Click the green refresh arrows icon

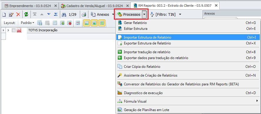(x=26, y=15)
